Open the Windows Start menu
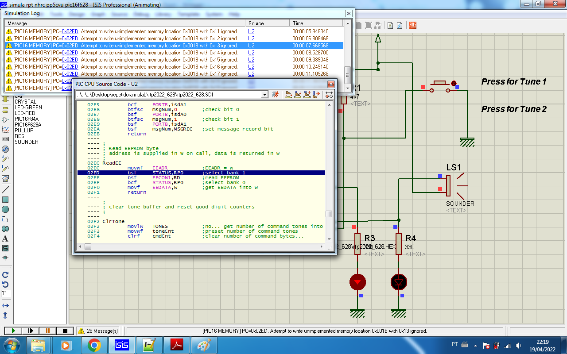Screen dimensions: 567x354 coord(12,345)
